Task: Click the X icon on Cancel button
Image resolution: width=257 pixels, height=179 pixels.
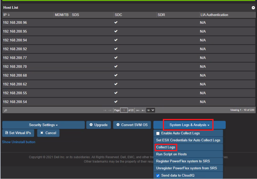Action: 42,133
